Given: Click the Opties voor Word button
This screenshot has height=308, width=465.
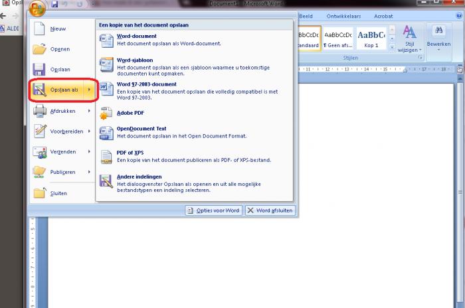Looking at the screenshot, I should 213,210.
